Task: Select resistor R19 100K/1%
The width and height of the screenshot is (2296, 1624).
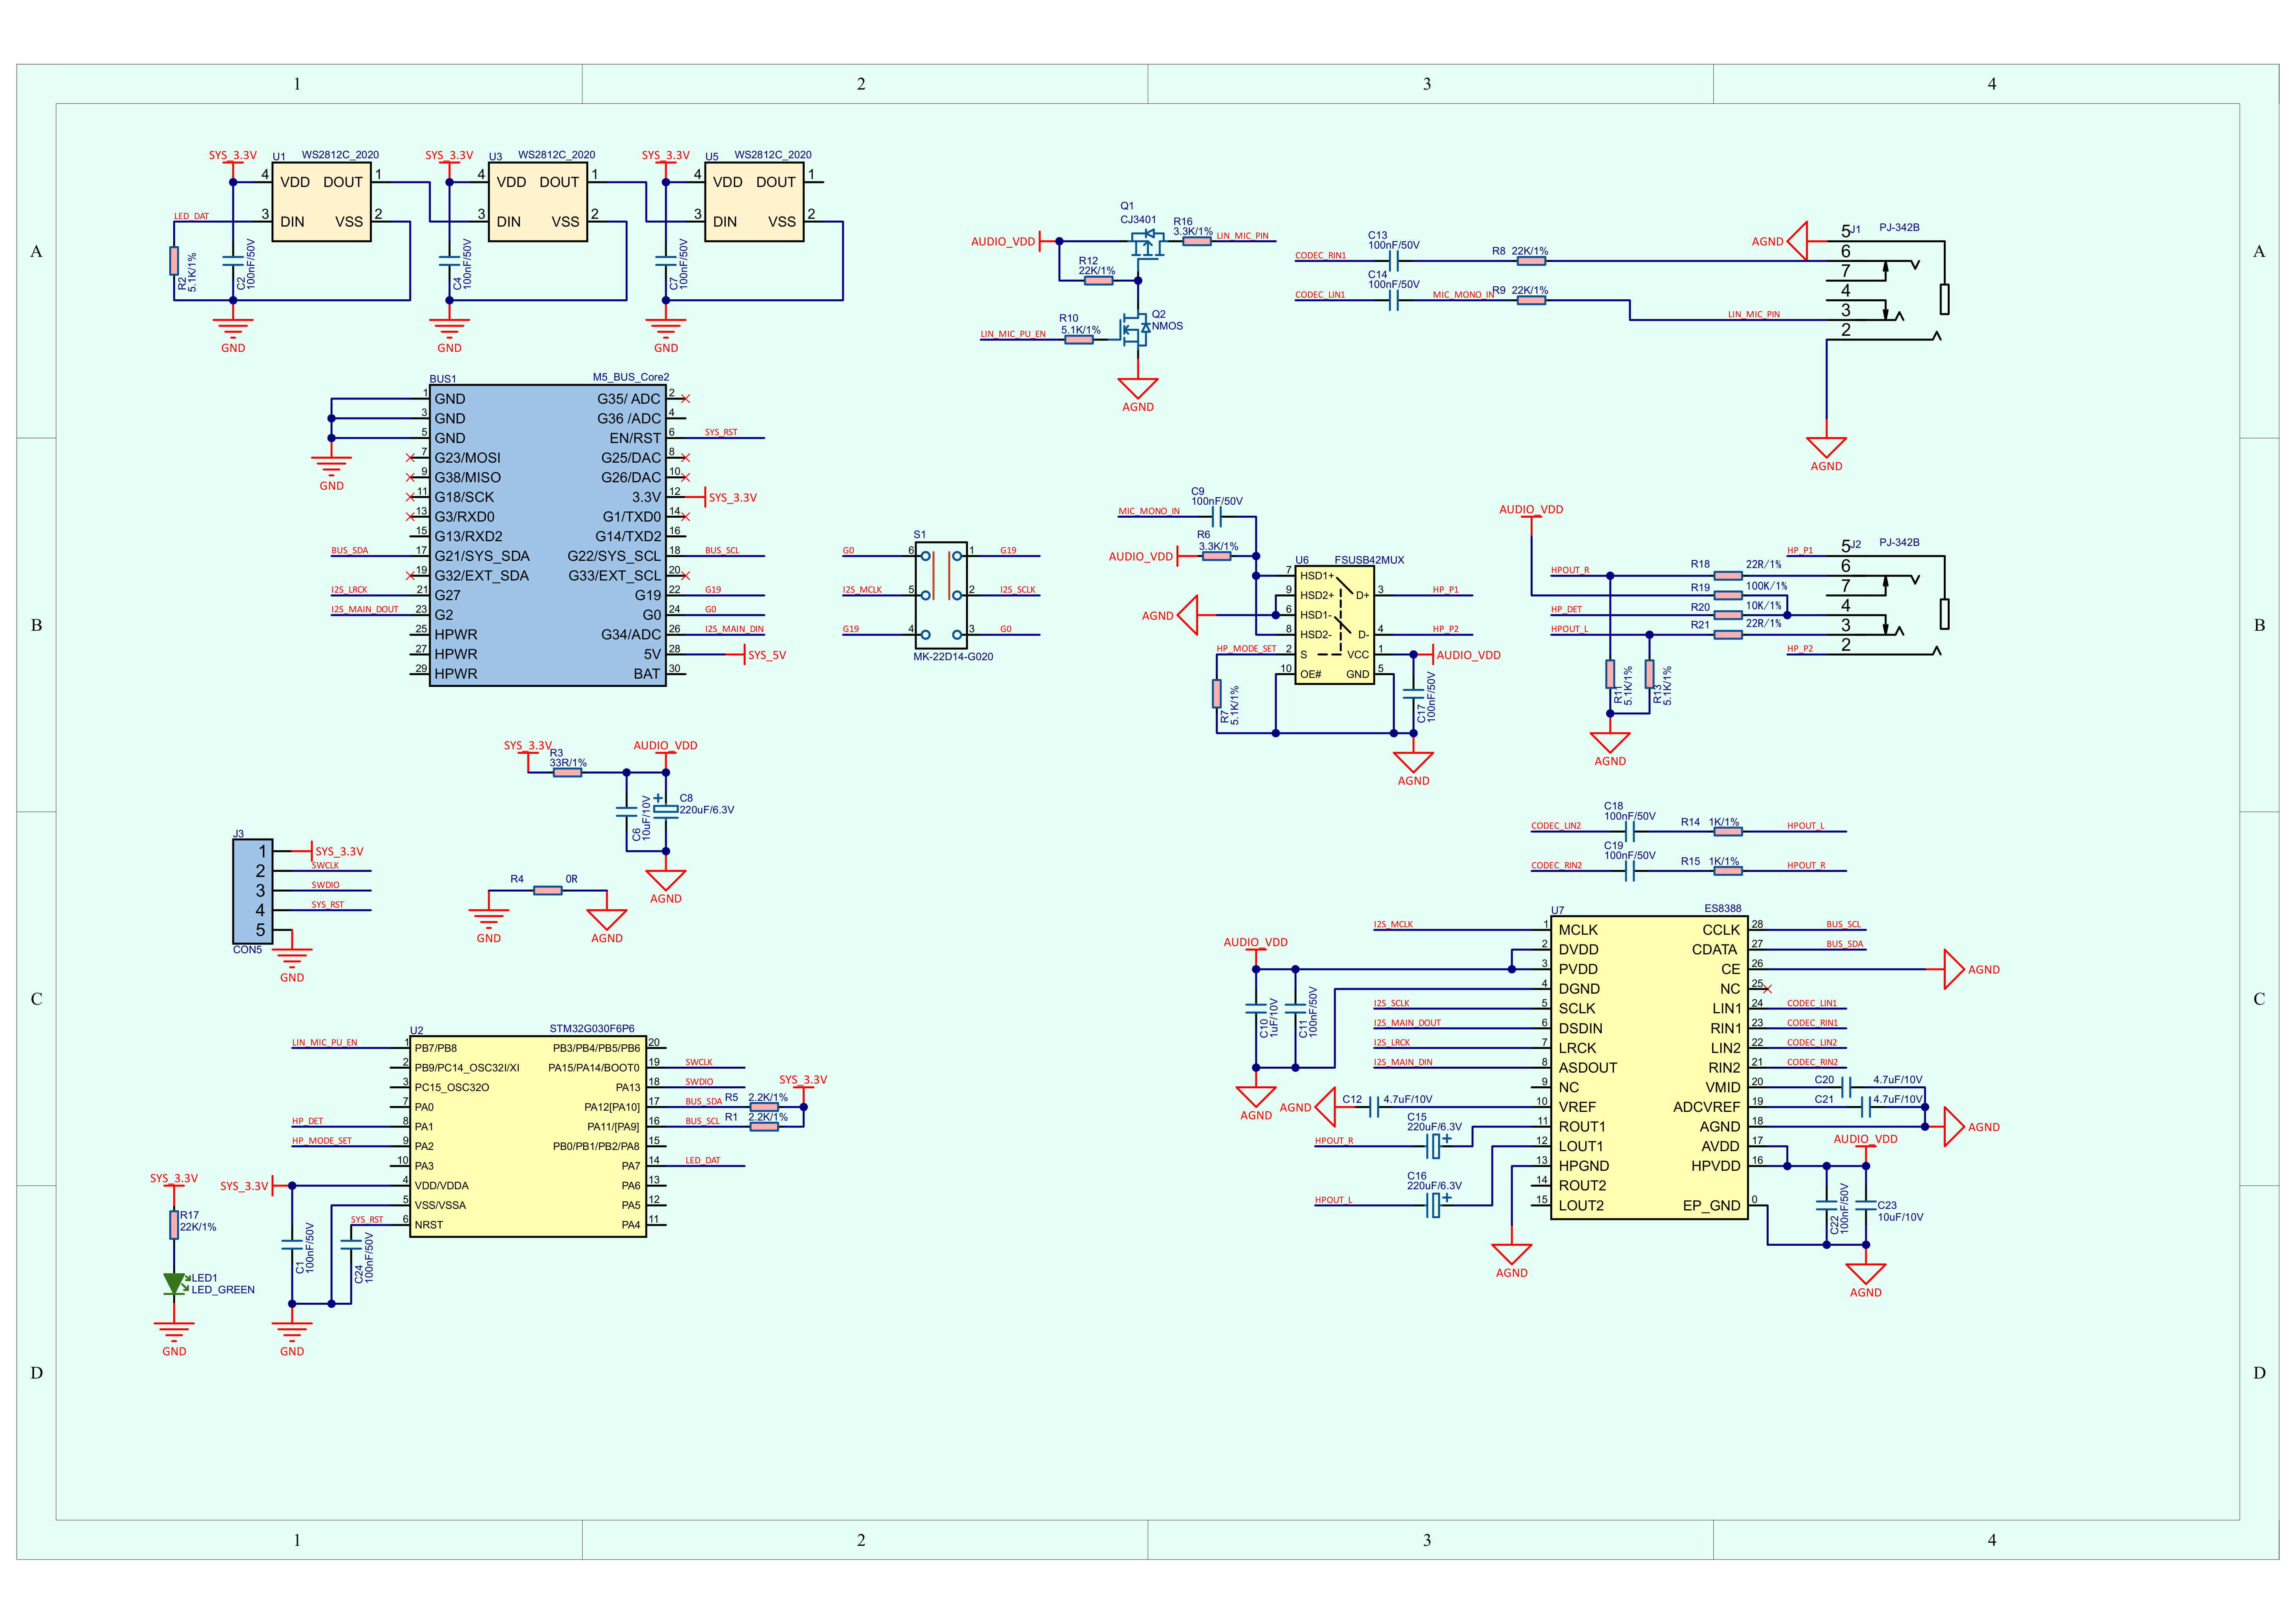Action: pos(1728,595)
